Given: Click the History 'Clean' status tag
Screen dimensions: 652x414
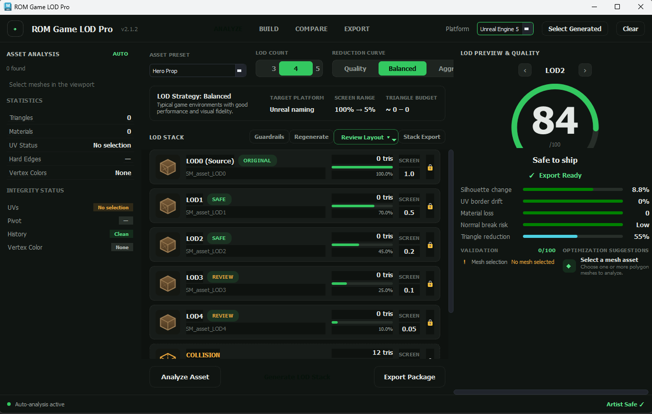Looking at the screenshot, I should click(121, 234).
